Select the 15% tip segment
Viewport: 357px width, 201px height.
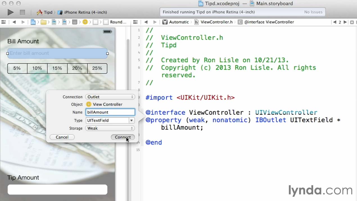tap(57, 68)
